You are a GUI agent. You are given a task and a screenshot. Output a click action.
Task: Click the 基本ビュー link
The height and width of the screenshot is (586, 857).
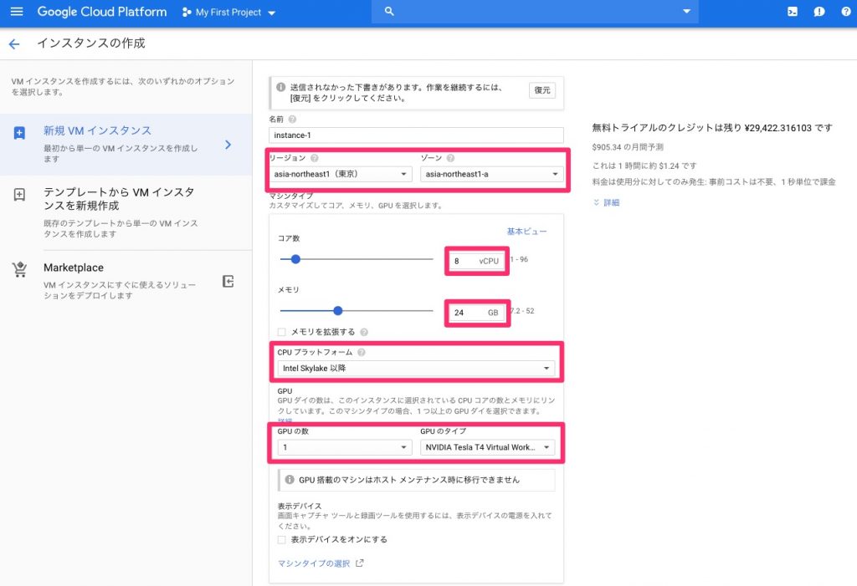(x=526, y=231)
